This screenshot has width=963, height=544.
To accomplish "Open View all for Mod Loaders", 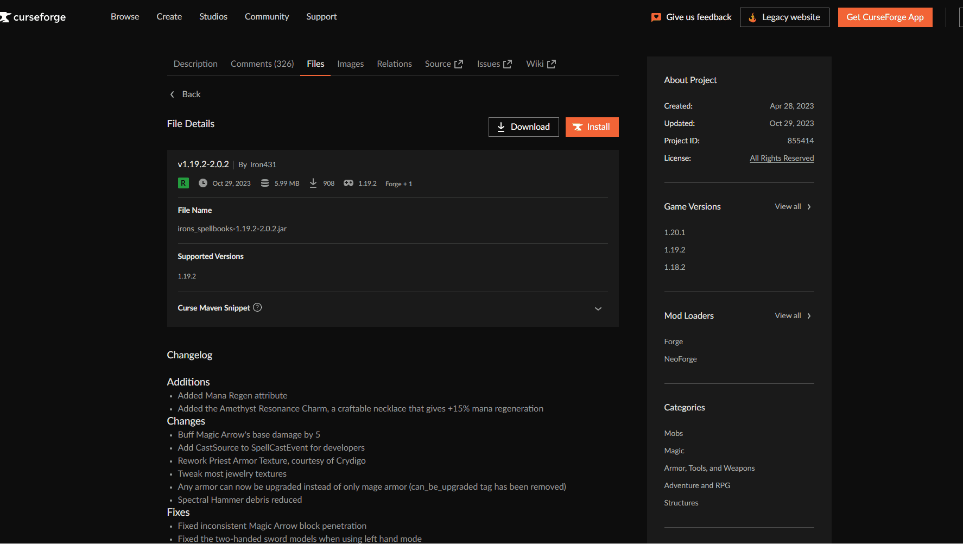I will (x=793, y=315).
